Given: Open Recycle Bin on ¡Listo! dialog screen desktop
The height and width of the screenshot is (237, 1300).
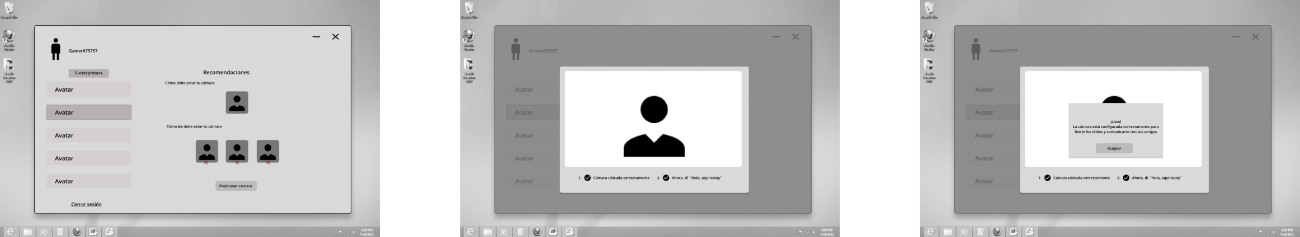Looking at the screenshot, I should click(929, 11).
